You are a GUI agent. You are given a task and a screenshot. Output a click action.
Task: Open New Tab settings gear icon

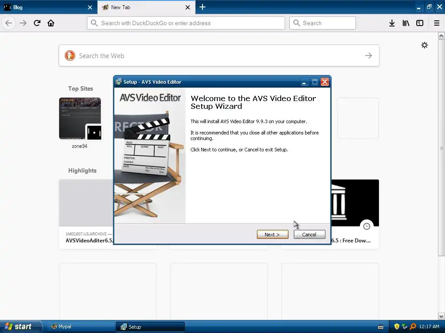(424, 45)
